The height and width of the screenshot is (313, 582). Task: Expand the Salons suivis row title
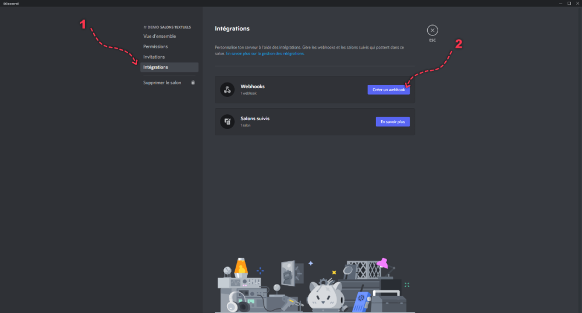255,118
